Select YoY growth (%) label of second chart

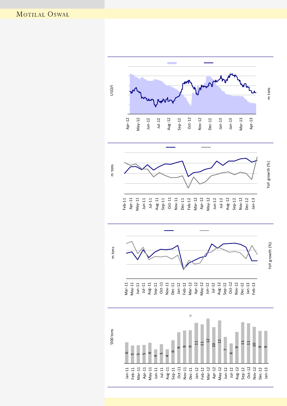(269, 175)
